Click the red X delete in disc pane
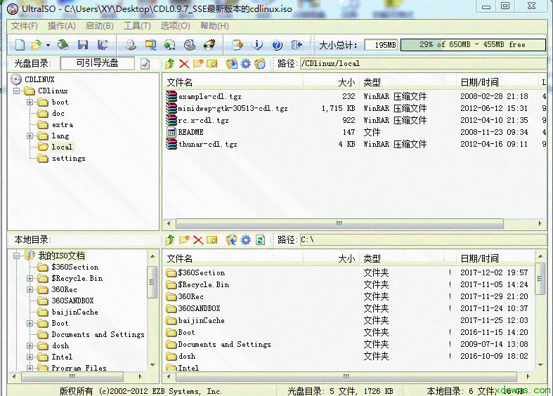Screen dimensions: 553x396 pos(184,64)
